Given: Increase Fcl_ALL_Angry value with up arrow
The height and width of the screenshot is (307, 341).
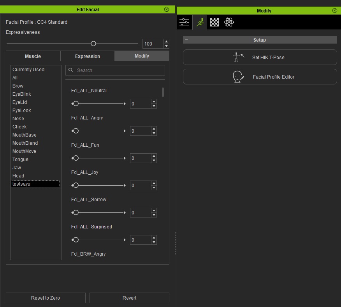Looking at the screenshot, I should tap(154, 129).
